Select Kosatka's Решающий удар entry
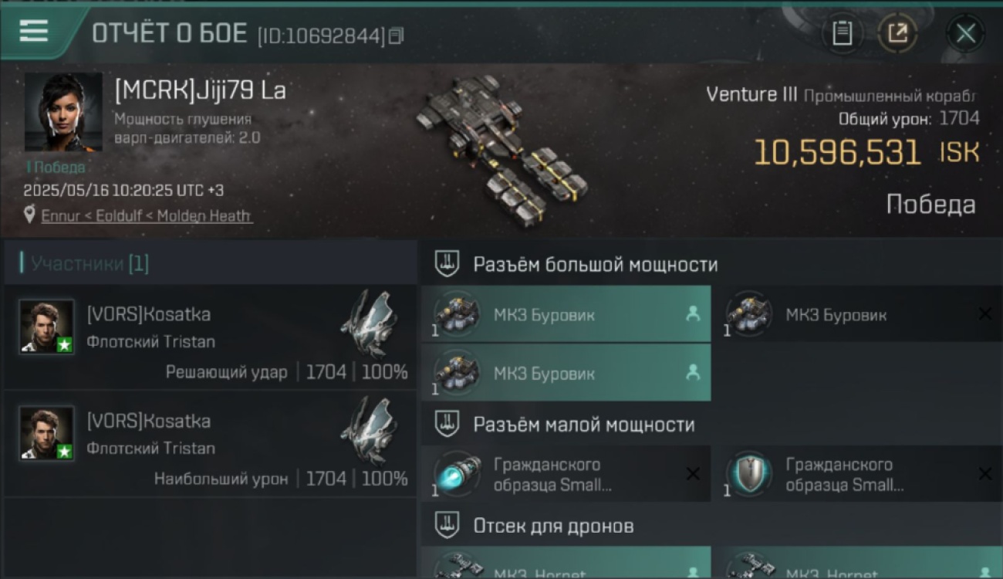This screenshot has width=1003, height=579. (x=210, y=337)
